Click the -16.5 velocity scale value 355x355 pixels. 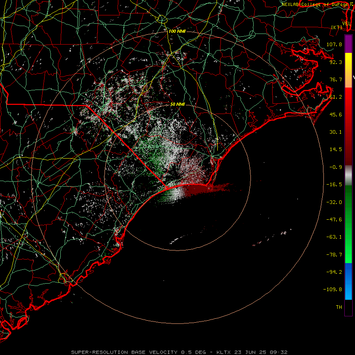point(334,185)
